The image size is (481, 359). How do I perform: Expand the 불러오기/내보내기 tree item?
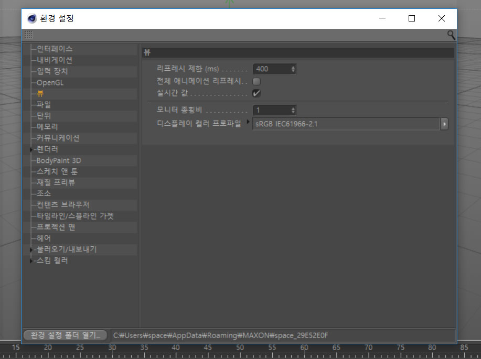coord(31,250)
